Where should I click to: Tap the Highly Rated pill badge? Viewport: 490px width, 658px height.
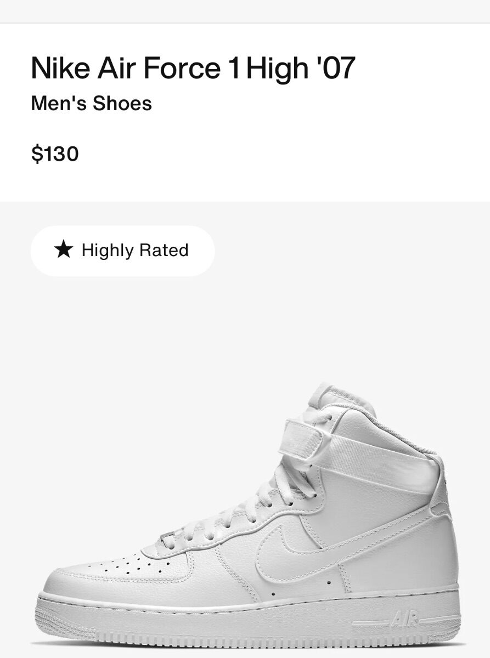coord(122,251)
